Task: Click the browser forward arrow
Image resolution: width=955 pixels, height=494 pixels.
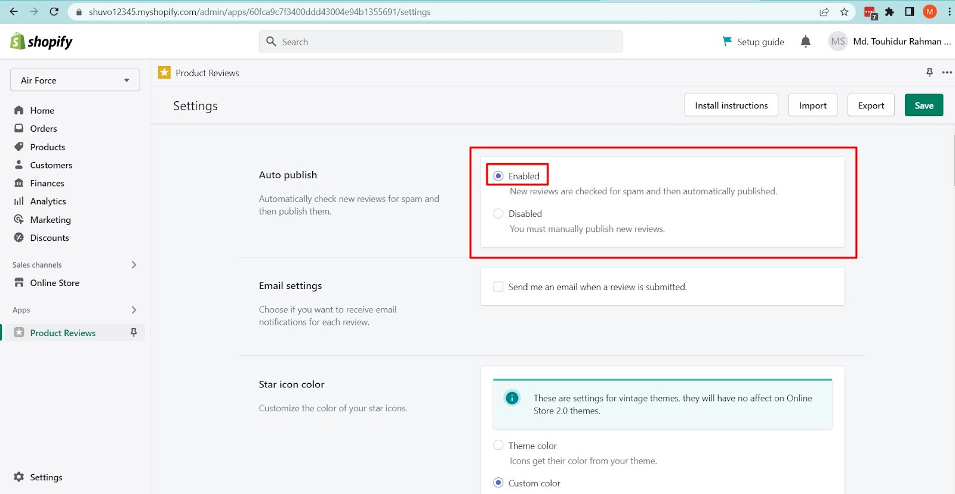Action: point(34,11)
